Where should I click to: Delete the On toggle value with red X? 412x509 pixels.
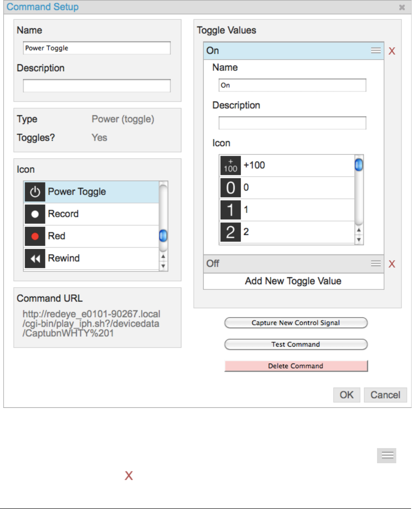(x=392, y=51)
